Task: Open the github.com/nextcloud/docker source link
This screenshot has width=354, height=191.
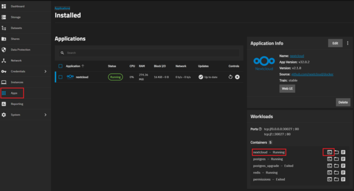Action: (x=313, y=74)
